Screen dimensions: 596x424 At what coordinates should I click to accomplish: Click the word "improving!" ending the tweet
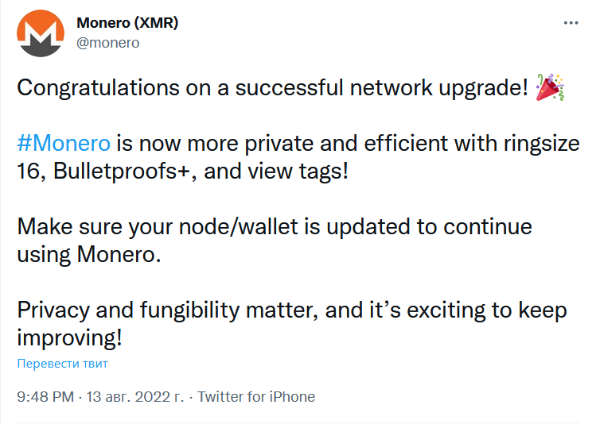70,337
